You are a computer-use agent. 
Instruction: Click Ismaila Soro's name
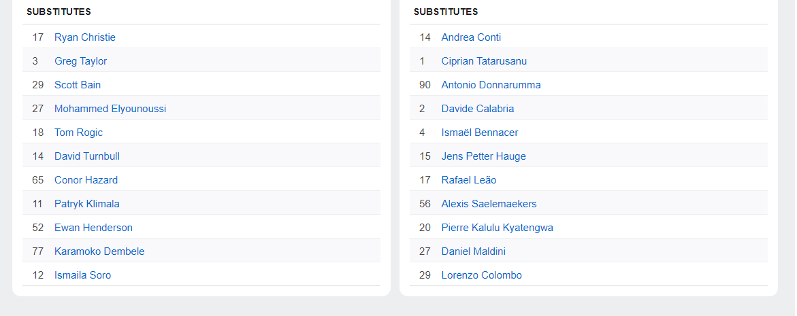pyautogui.click(x=82, y=275)
